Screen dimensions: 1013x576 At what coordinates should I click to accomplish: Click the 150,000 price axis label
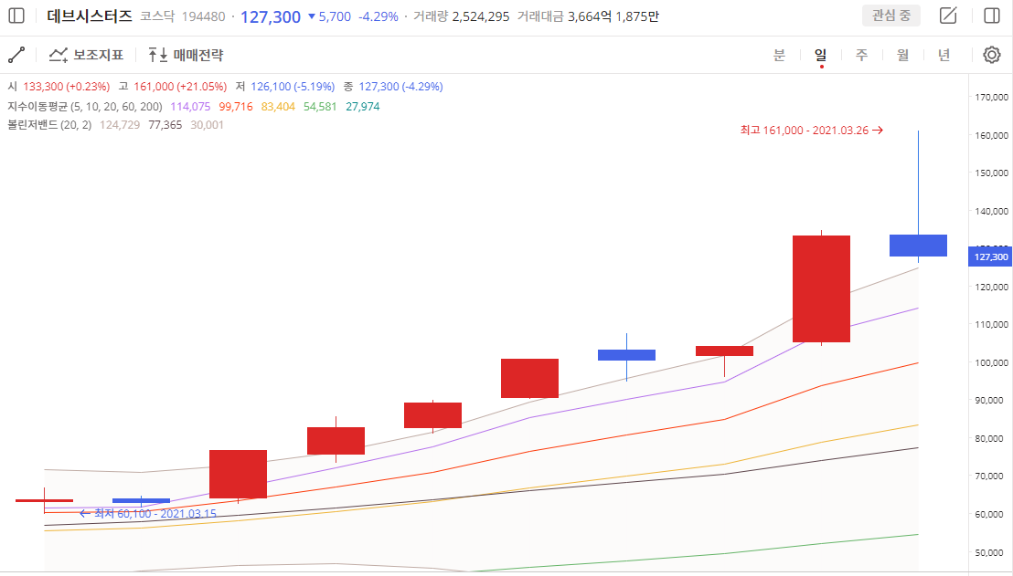991,173
